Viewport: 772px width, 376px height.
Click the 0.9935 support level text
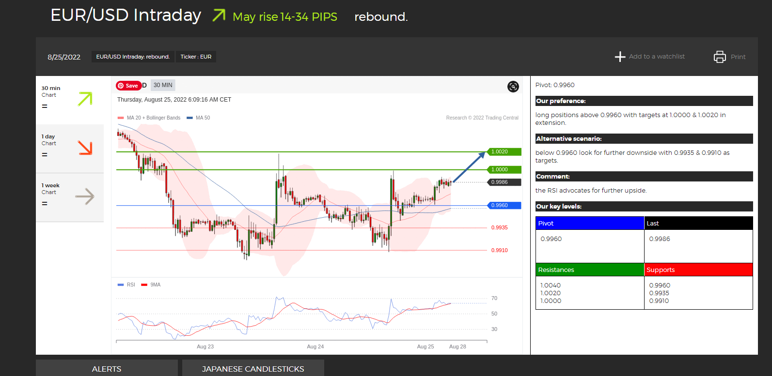tap(499, 227)
